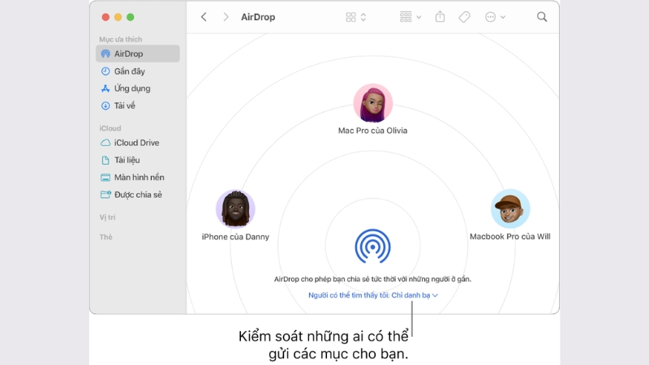Go back with the left chevron

point(204,17)
